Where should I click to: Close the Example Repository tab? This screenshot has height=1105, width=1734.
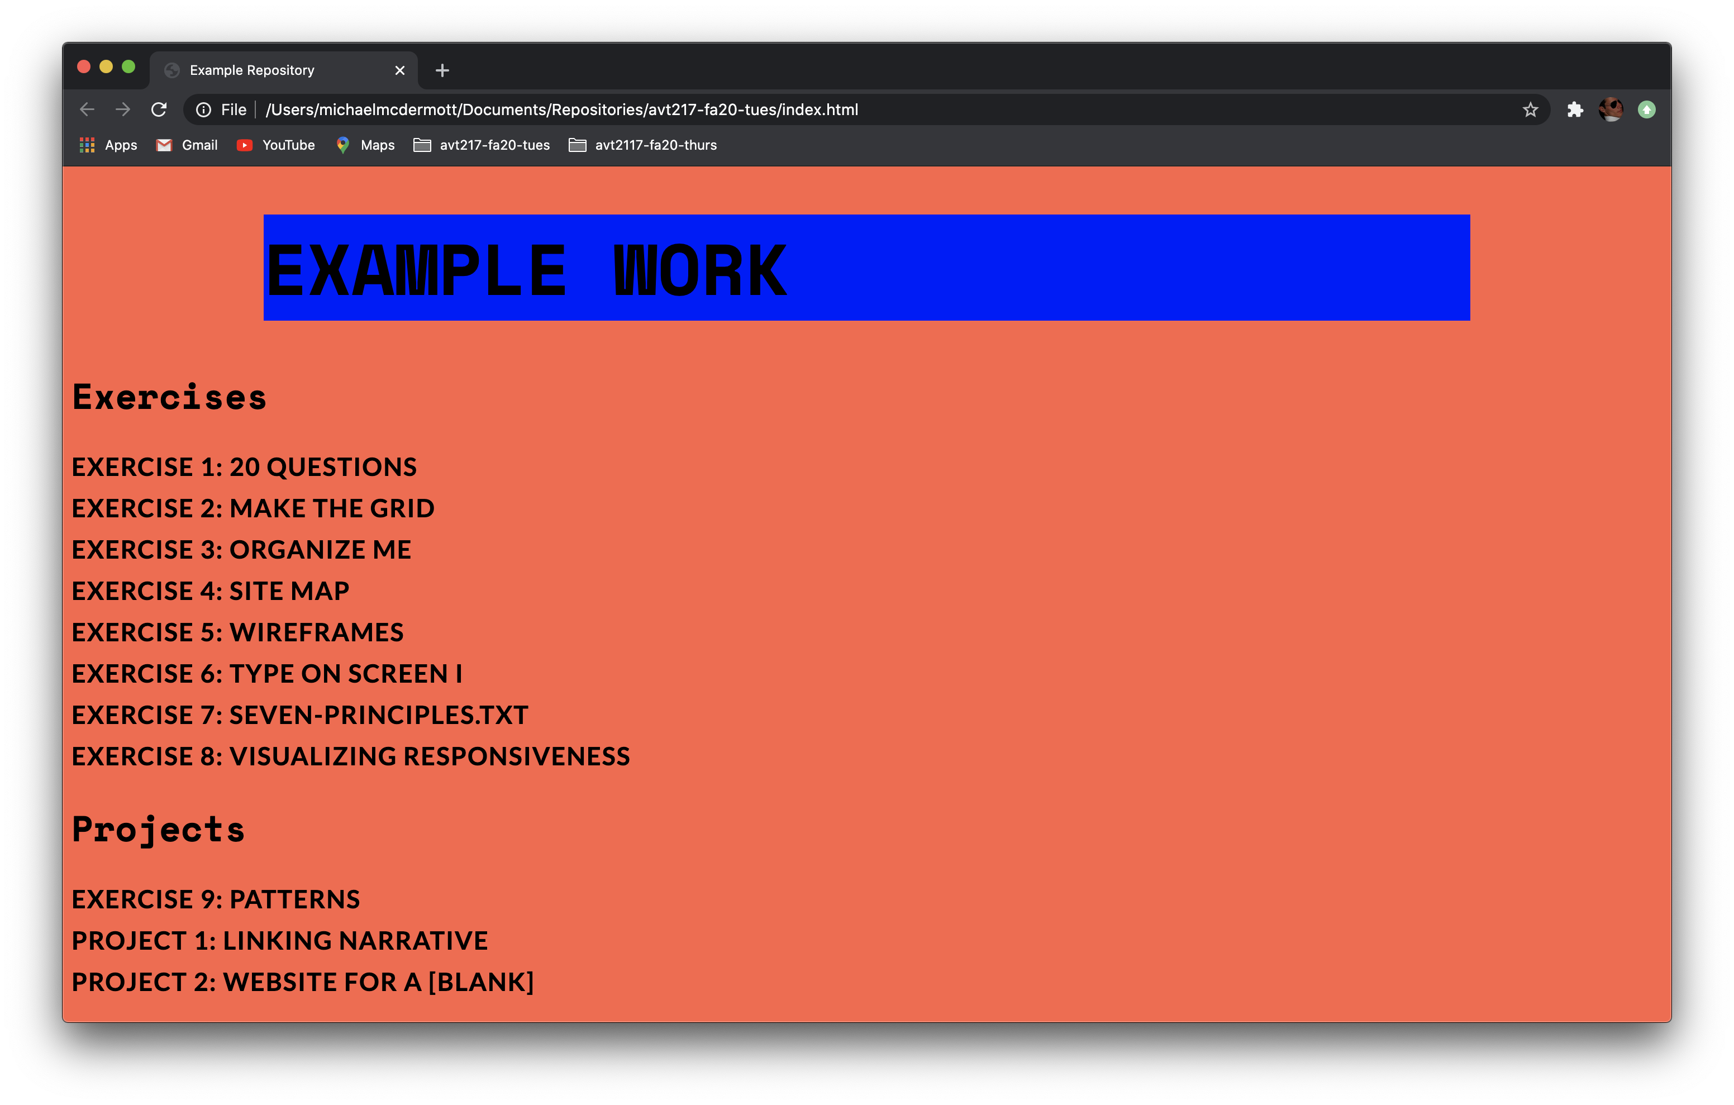click(x=399, y=70)
